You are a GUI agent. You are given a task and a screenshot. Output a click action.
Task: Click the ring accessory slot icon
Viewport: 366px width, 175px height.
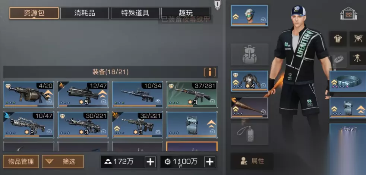point(339,60)
